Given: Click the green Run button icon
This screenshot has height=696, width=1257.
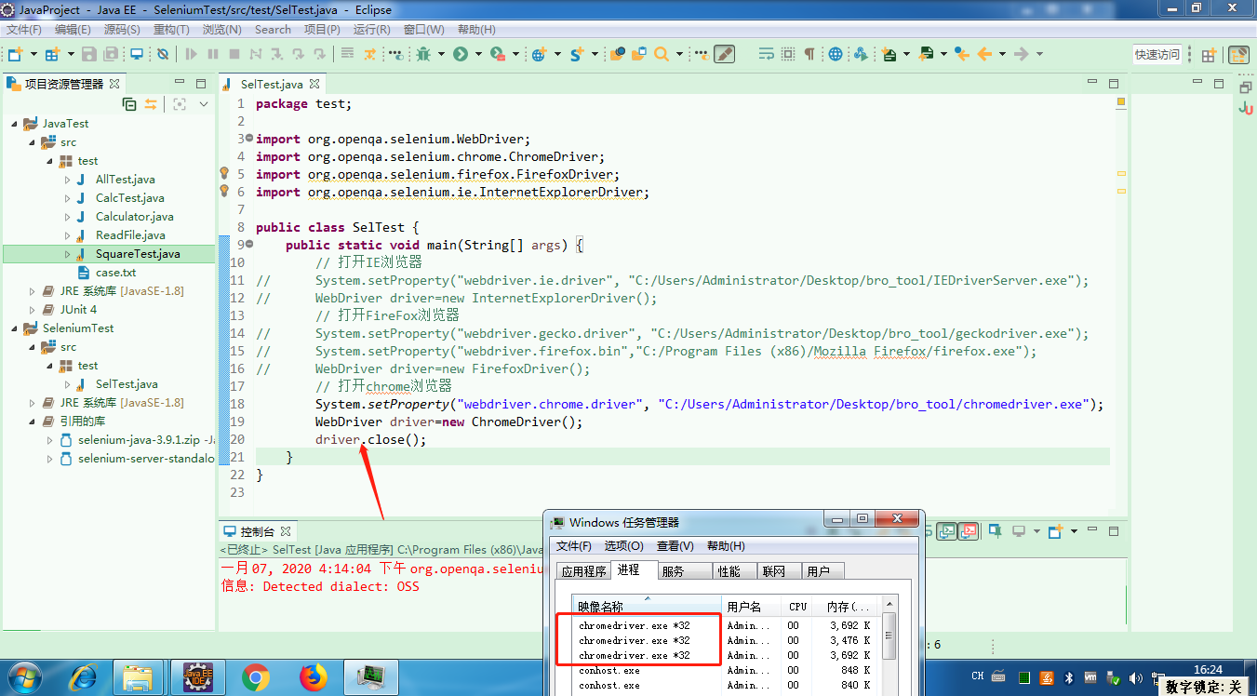Looking at the screenshot, I should click(460, 54).
